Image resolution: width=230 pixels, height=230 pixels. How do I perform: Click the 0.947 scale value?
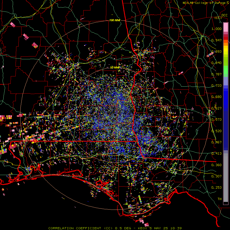pos(216,40)
